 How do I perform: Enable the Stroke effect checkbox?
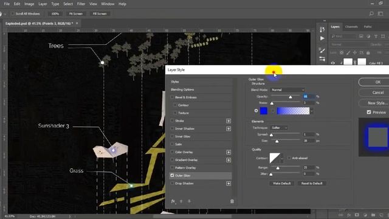(x=172, y=121)
